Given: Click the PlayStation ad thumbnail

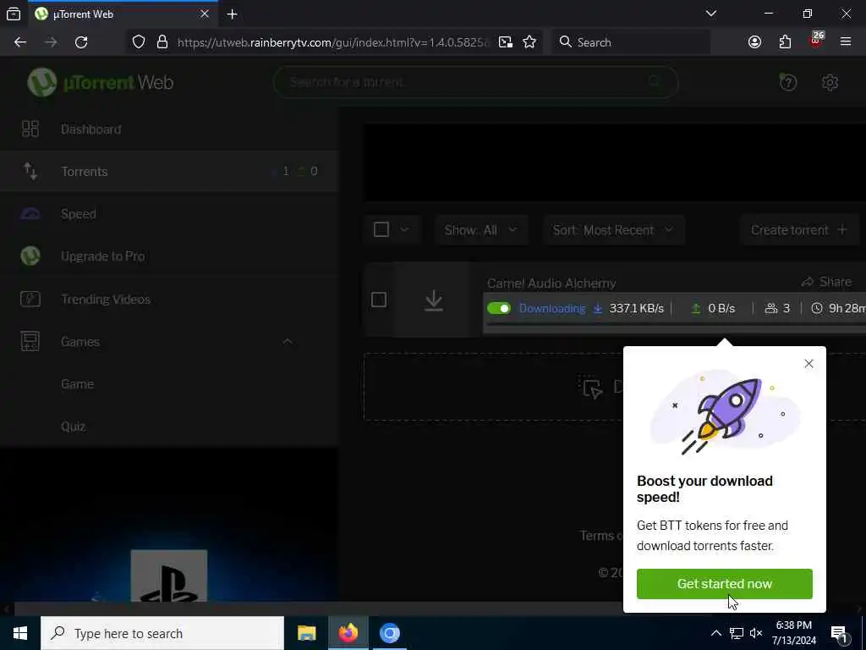Looking at the screenshot, I should point(169,576).
